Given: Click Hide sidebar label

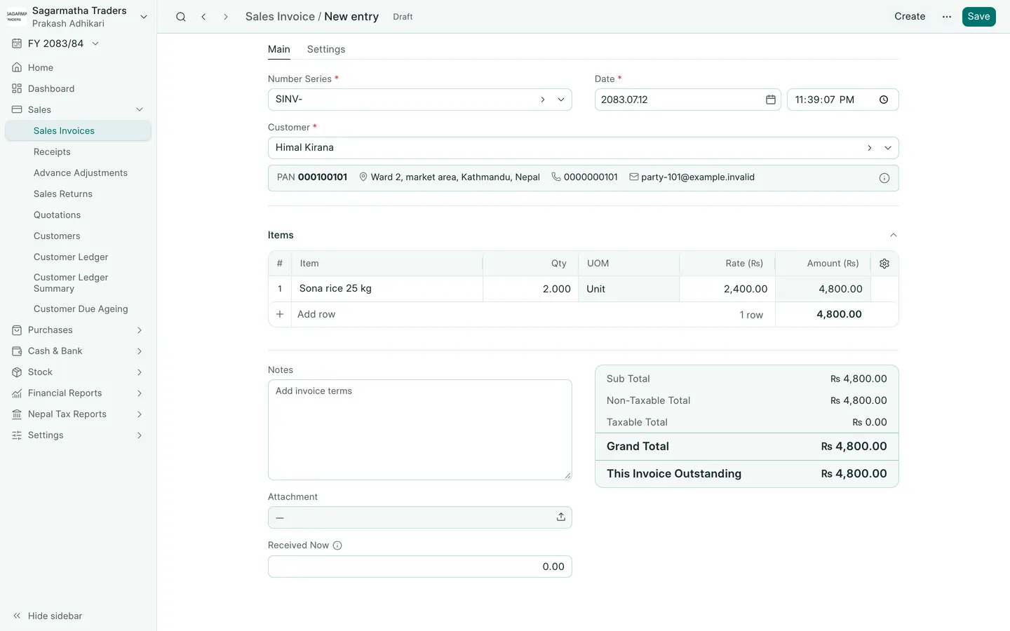Looking at the screenshot, I should coord(55,616).
